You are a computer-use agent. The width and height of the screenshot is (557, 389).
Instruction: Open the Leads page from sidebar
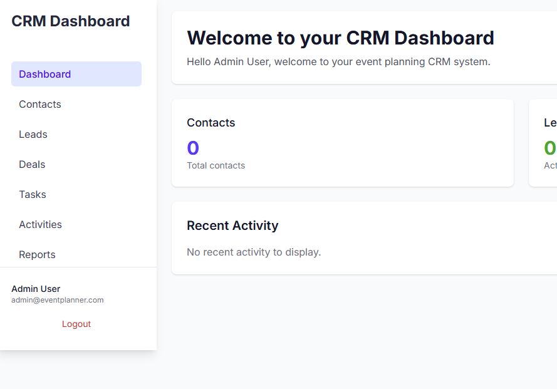click(x=76, y=134)
